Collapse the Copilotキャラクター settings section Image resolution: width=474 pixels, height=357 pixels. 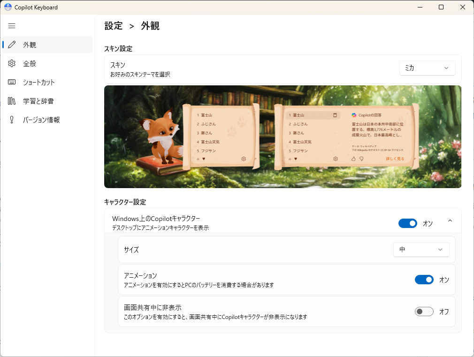(450, 221)
